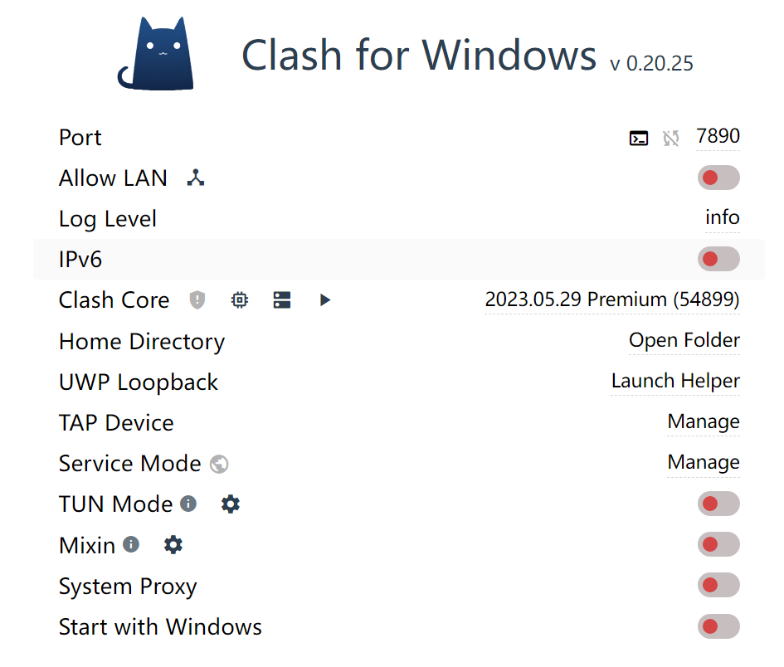Click Manage for TAP Device
This screenshot has height=667, width=784.
tap(704, 422)
